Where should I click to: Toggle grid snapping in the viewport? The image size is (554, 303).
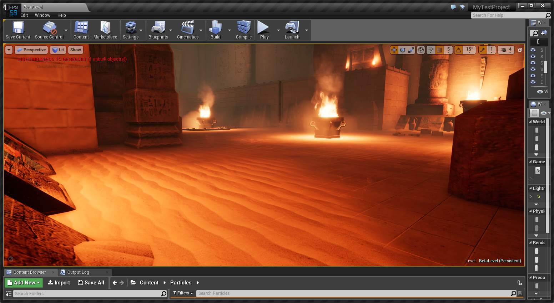[x=439, y=50]
